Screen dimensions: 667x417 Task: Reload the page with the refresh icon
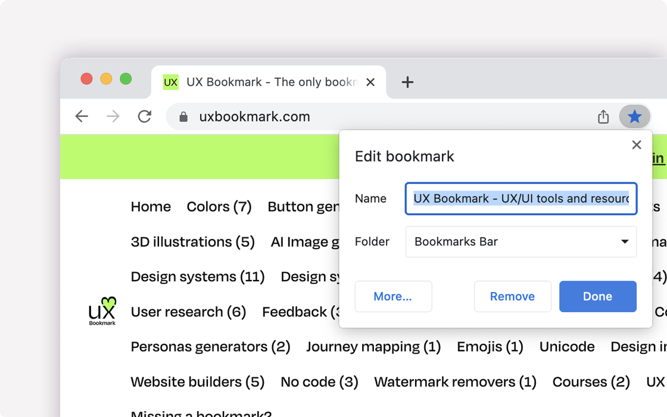coord(145,116)
